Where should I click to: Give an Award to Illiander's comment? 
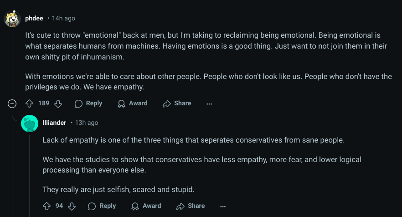pyautogui.click(x=146, y=206)
